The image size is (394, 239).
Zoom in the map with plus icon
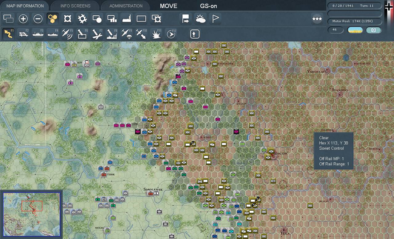(x=23, y=19)
